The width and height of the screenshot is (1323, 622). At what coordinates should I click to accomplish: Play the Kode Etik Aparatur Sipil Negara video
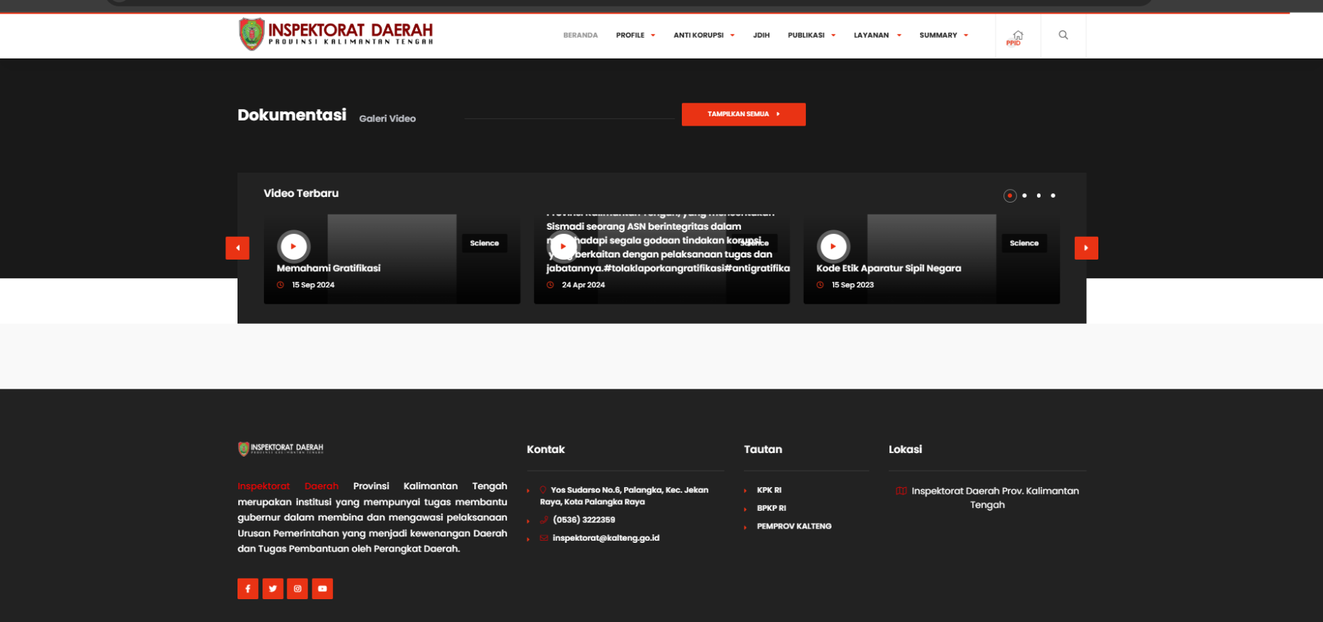(x=833, y=246)
